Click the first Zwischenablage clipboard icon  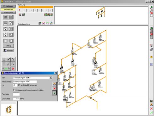coord(40,23)
